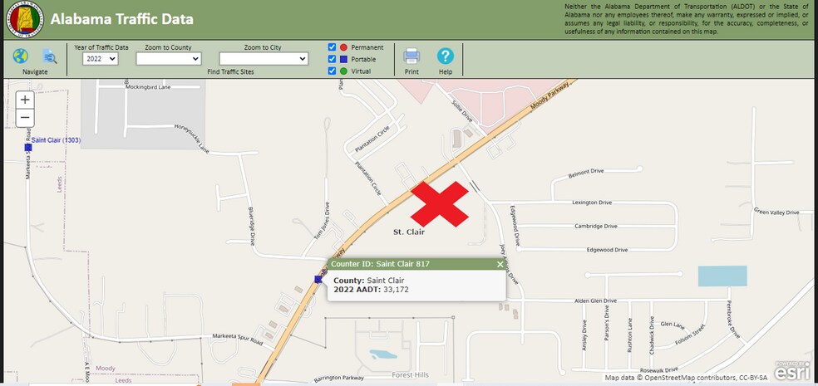The image size is (818, 386).
Task: Disable the Virtual sites checkbox
Action: click(332, 71)
